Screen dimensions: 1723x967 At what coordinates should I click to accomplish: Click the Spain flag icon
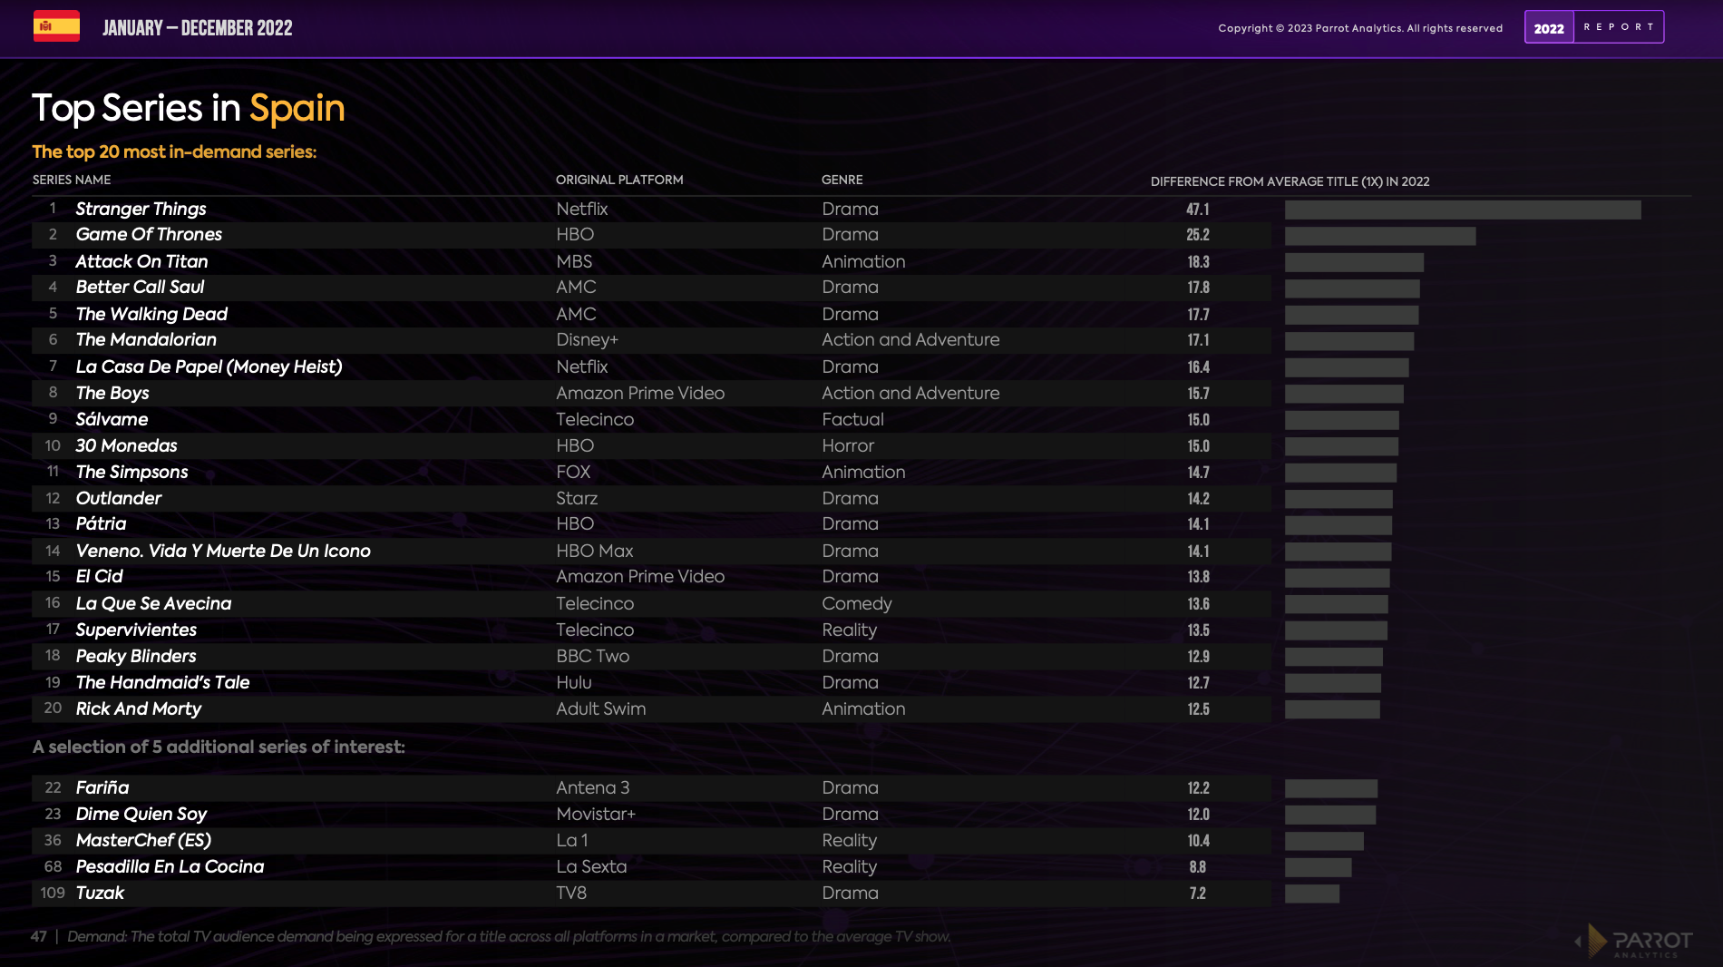pos(56,26)
